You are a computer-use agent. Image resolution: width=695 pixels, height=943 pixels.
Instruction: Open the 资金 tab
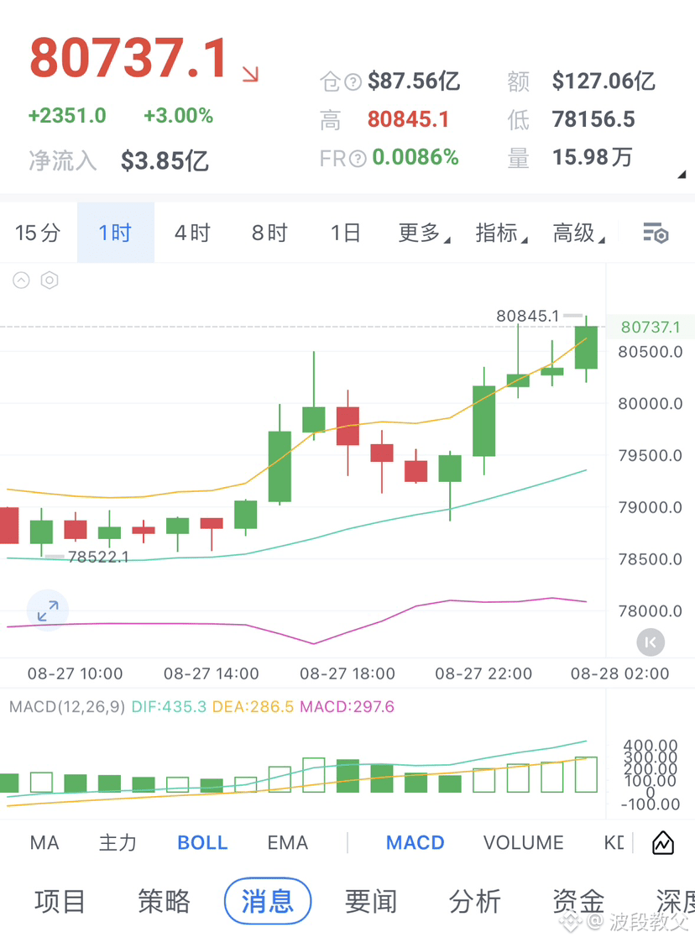click(578, 902)
